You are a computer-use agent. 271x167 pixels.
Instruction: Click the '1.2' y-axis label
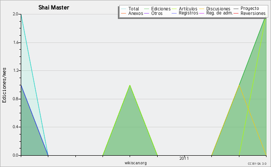point(15,70)
